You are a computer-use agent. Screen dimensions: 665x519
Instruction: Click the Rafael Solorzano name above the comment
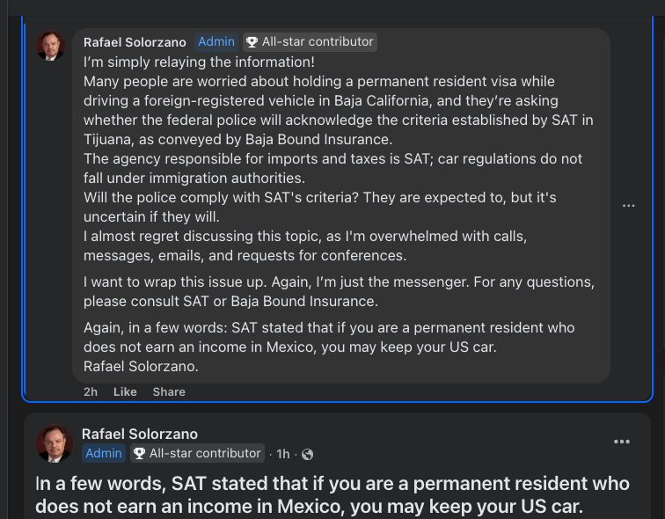coord(135,41)
